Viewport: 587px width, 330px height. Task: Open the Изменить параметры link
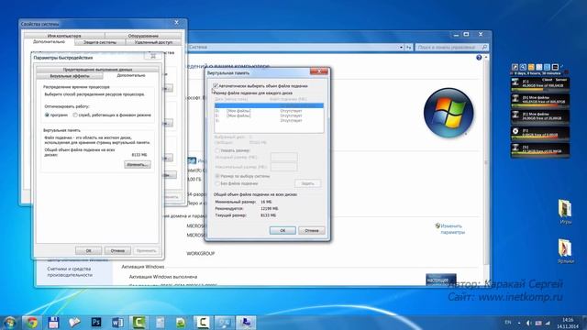pos(452,229)
